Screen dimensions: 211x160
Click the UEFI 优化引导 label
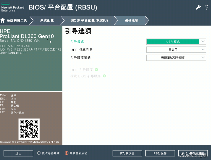pyautogui.click(x=82, y=50)
